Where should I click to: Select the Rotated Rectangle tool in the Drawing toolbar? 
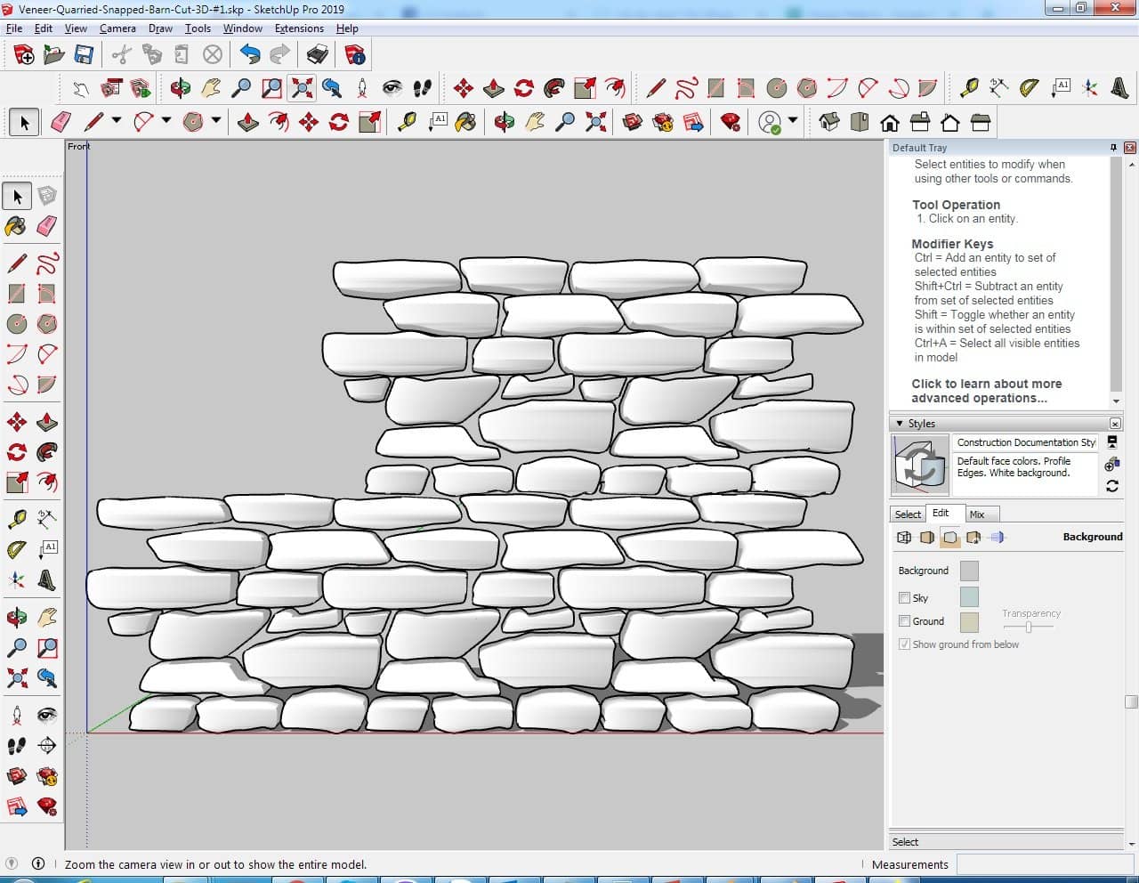point(746,88)
